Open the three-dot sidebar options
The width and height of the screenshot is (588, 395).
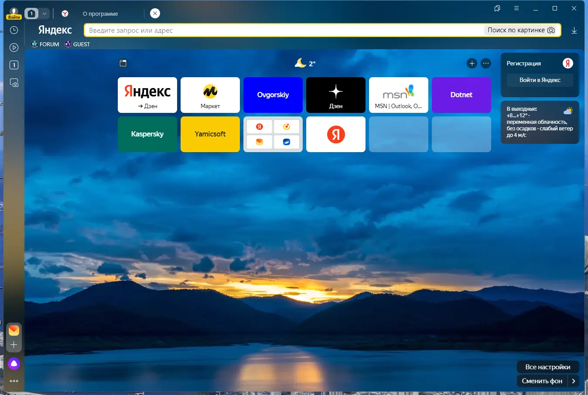pos(14,381)
